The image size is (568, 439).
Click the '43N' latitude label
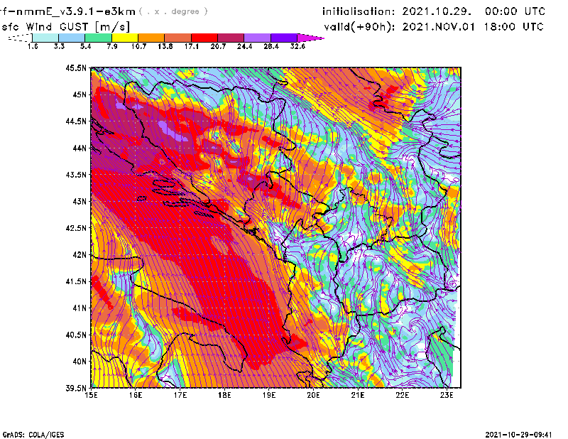tap(80, 201)
